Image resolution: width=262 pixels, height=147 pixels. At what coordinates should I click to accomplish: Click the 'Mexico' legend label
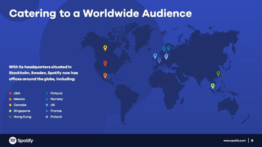(19, 99)
